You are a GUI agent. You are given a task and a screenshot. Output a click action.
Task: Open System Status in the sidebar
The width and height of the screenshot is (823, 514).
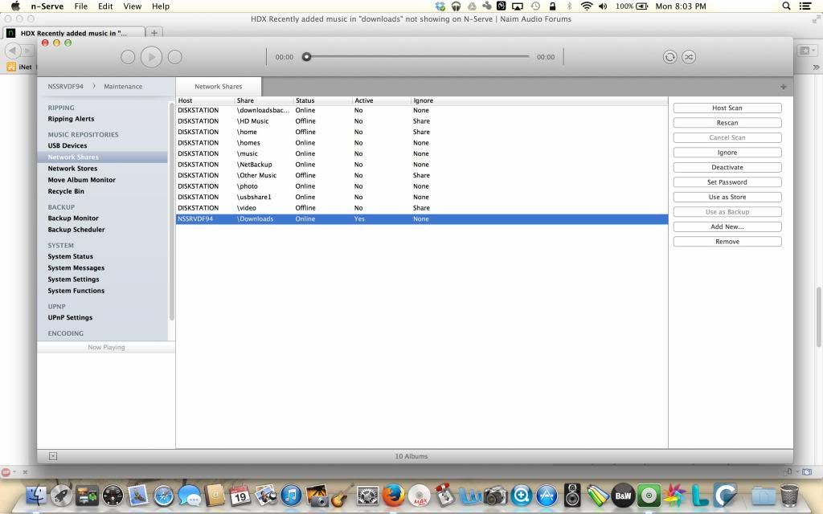[x=71, y=256]
